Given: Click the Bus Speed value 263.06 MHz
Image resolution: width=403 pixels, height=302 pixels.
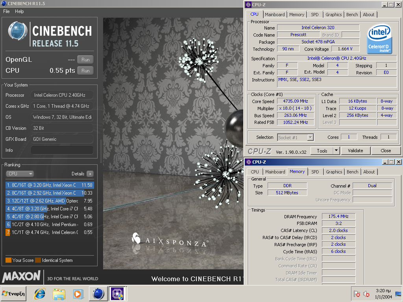Looking at the screenshot, I should click(x=296, y=115).
